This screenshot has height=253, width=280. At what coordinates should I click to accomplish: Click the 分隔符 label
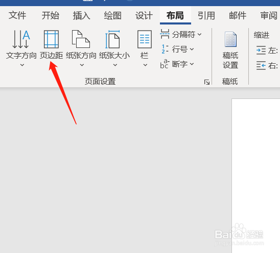[183, 34]
